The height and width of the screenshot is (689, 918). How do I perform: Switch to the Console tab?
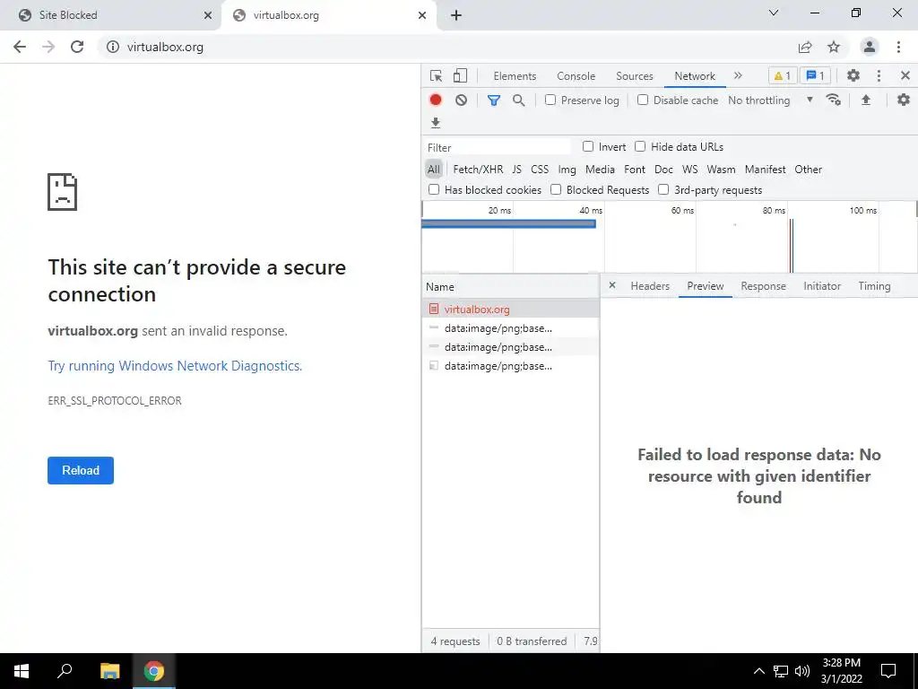tap(576, 76)
